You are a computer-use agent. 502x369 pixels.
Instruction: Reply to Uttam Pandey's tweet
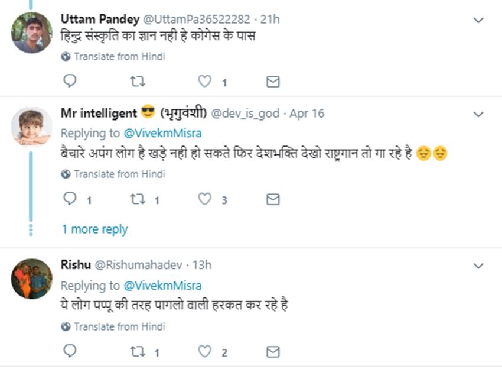(70, 82)
